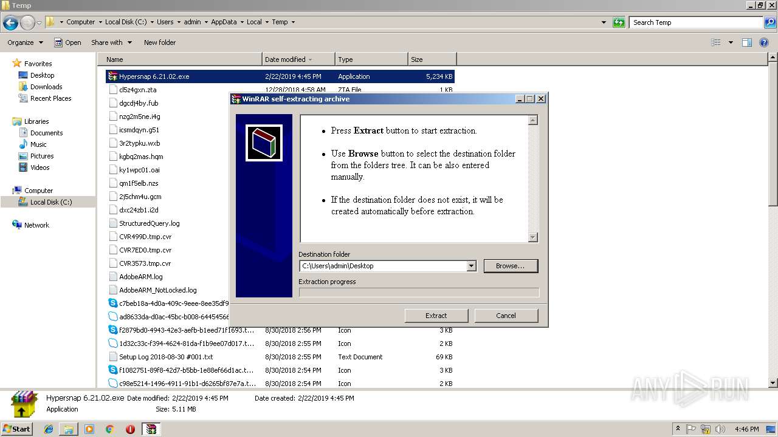Screen dimensions: 778x437
Task: Open Downloads under Favorites
Action: [x=46, y=87]
